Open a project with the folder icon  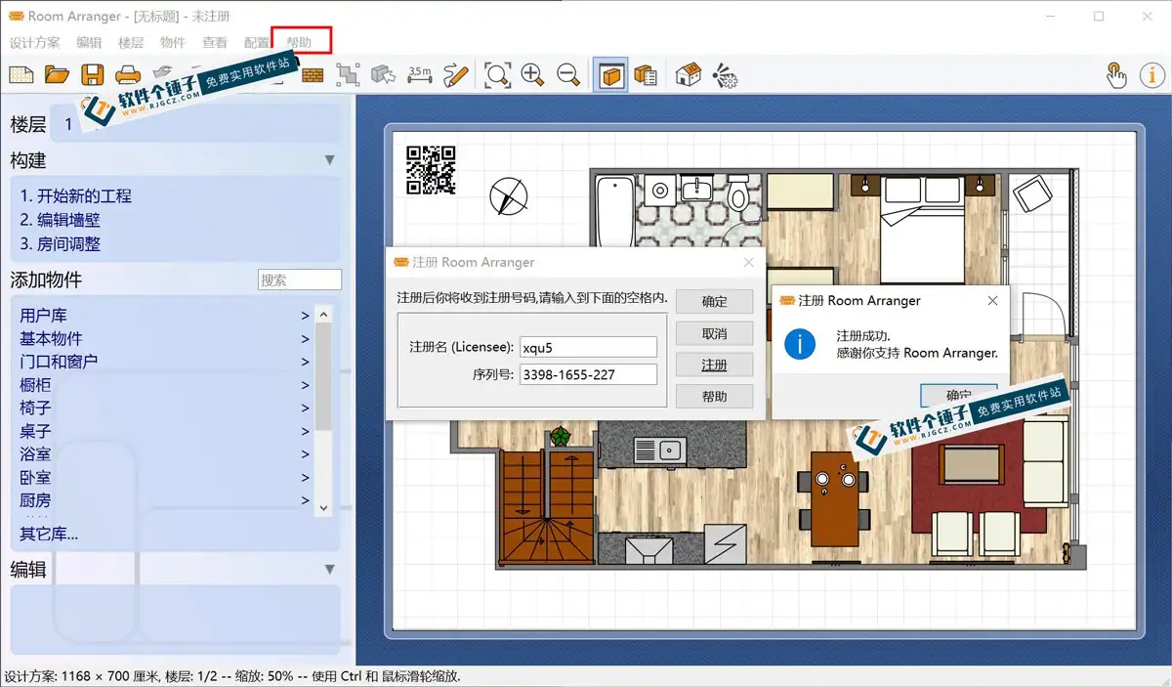point(57,74)
